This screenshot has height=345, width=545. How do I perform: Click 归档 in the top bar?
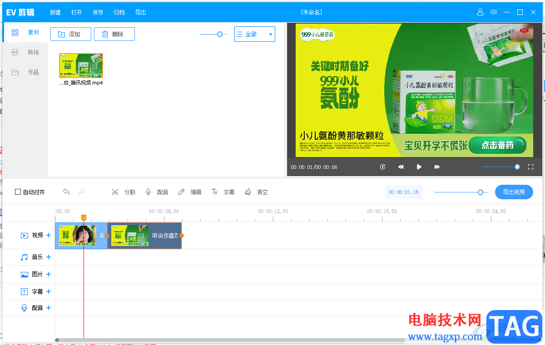coord(119,12)
